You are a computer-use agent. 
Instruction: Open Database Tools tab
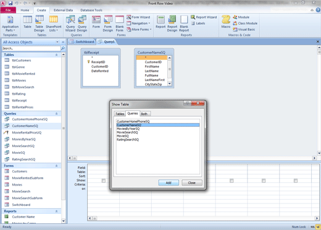point(91,10)
